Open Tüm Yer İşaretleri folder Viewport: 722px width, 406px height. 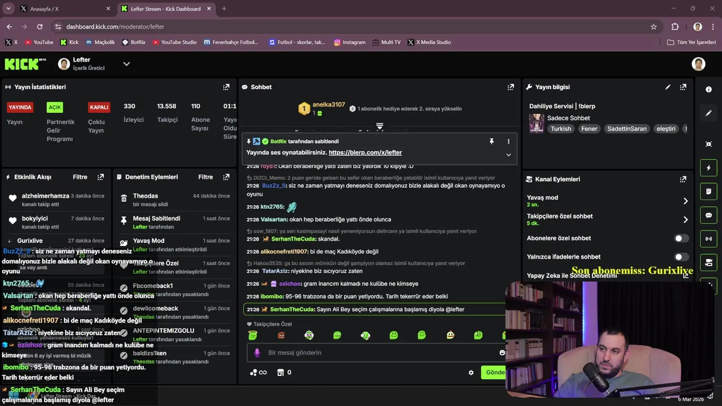point(691,42)
